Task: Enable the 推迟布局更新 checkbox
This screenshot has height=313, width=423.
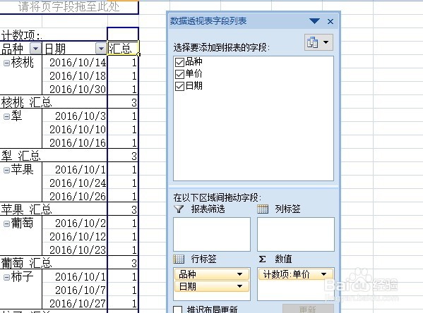Action: (x=177, y=309)
